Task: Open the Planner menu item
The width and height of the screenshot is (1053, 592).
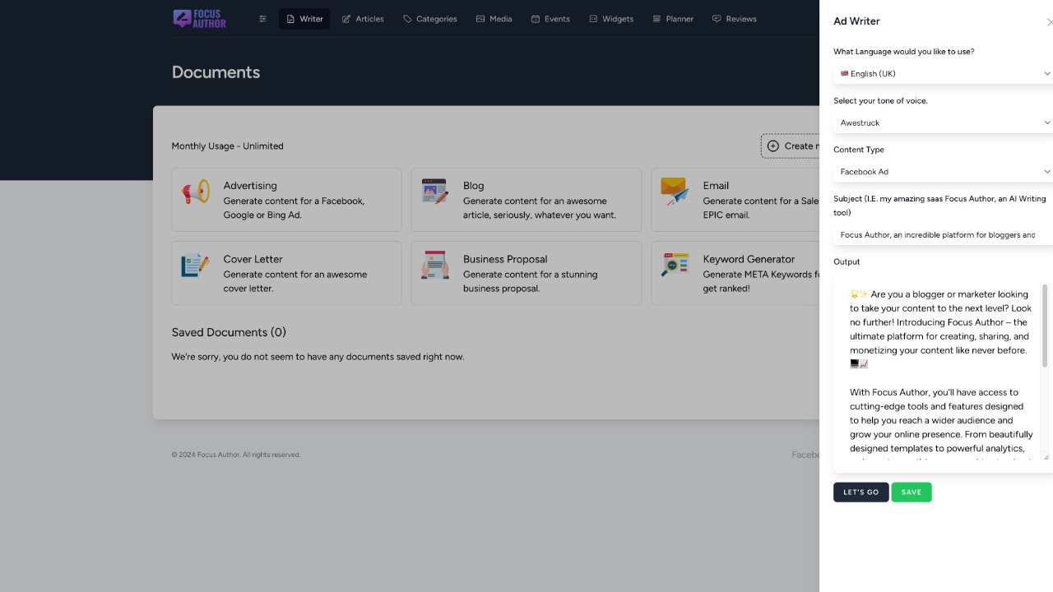Action: 673,19
